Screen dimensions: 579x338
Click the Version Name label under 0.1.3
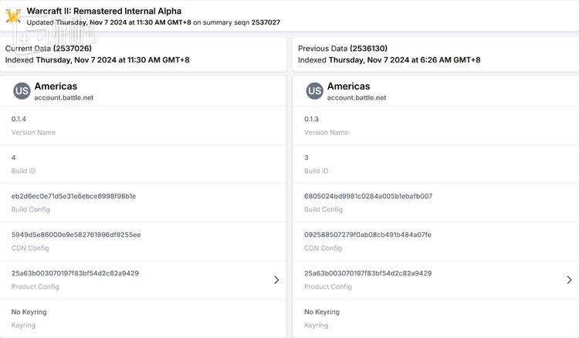click(326, 133)
